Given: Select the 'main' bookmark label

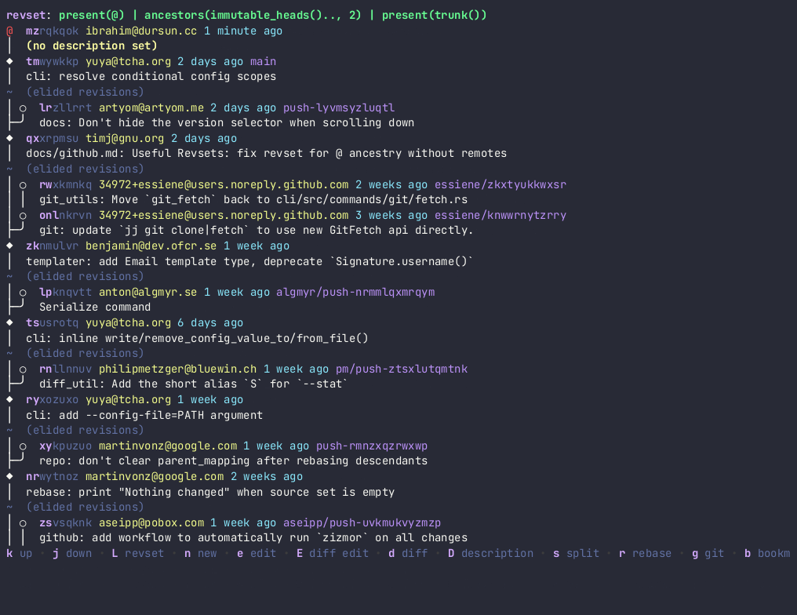Looking at the screenshot, I should [x=263, y=62].
